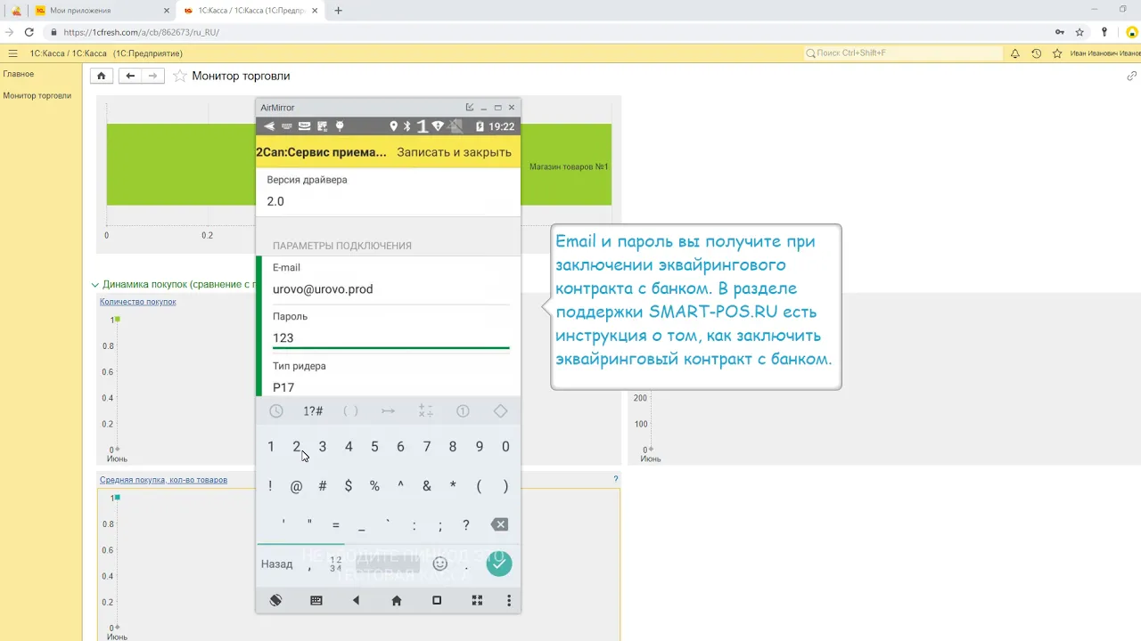Screen dimensions: 1141x641
Task: Tap the question mark key
Action: pyautogui.click(x=466, y=525)
